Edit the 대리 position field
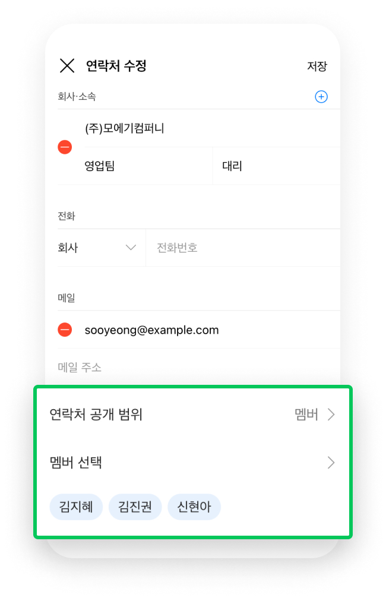 pos(276,166)
